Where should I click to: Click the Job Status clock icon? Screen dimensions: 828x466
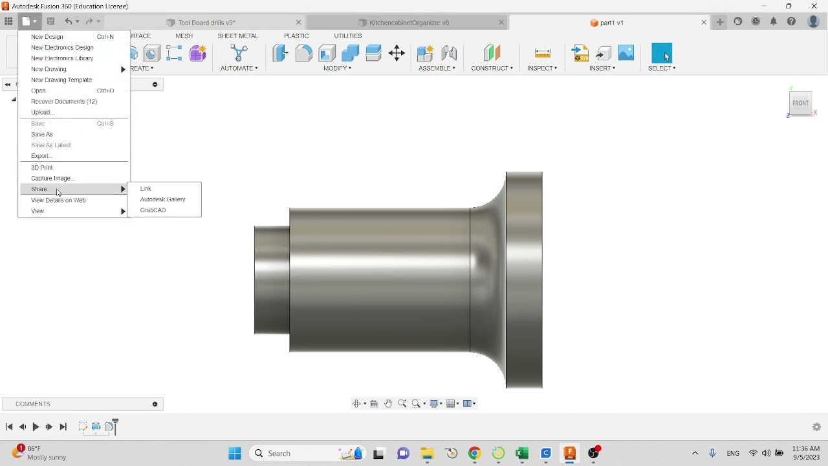[756, 22]
